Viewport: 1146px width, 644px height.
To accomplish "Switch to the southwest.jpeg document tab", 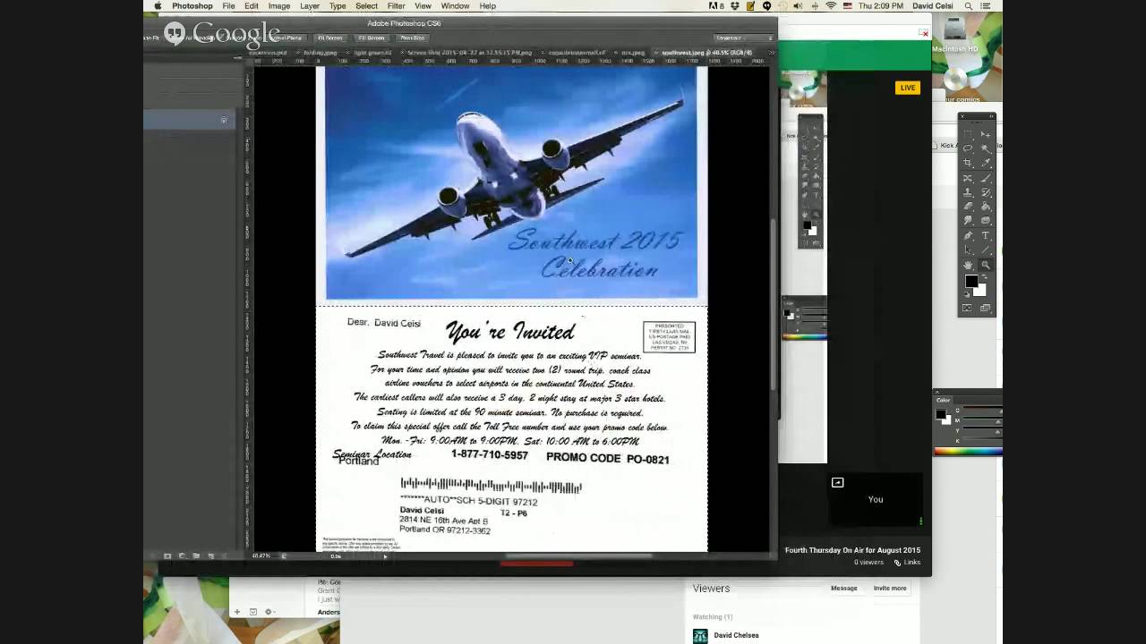I will (706, 53).
